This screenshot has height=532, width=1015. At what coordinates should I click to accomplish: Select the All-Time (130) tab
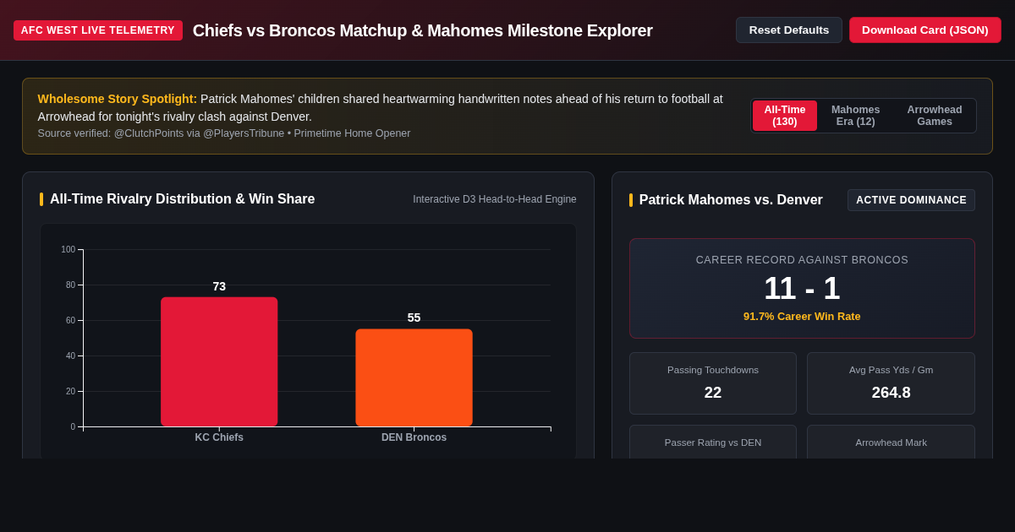785,116
